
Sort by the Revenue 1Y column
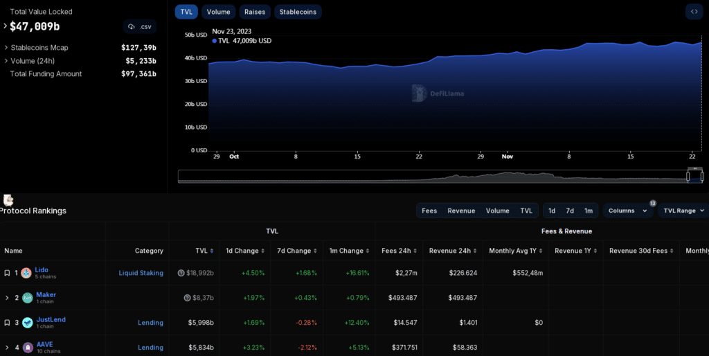pyautogui.click(x=595, y=251)
